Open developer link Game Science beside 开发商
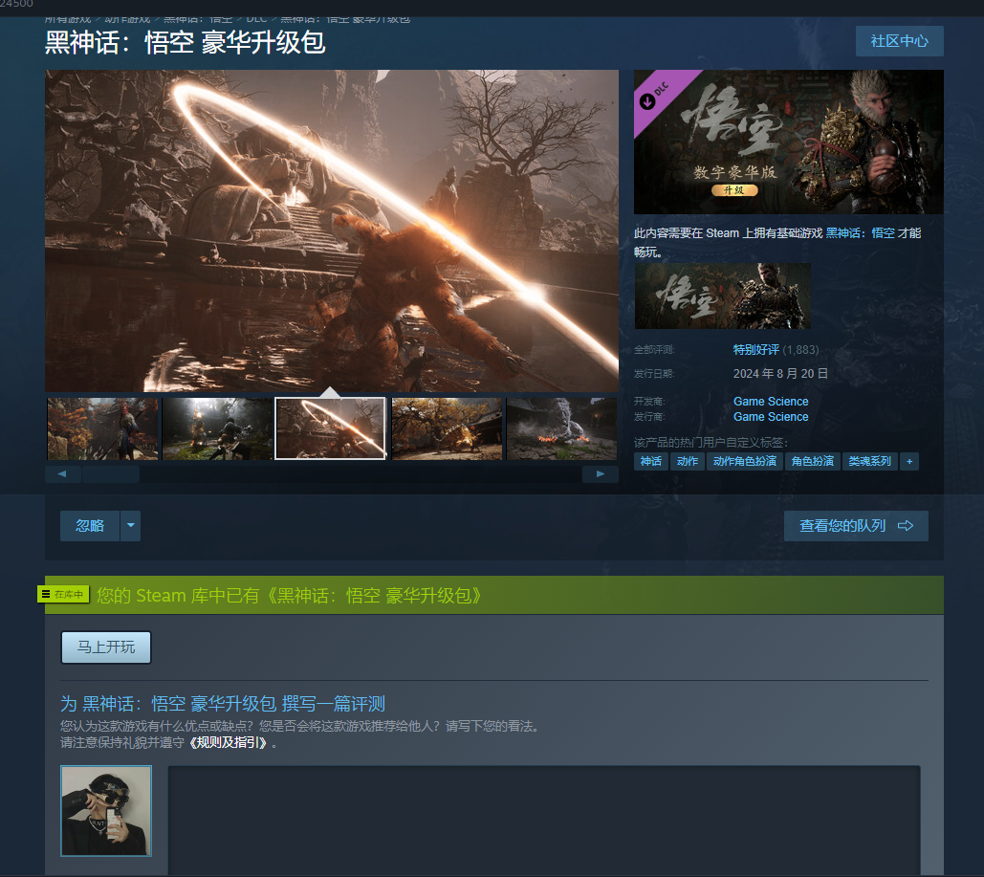 coord(771,401)
